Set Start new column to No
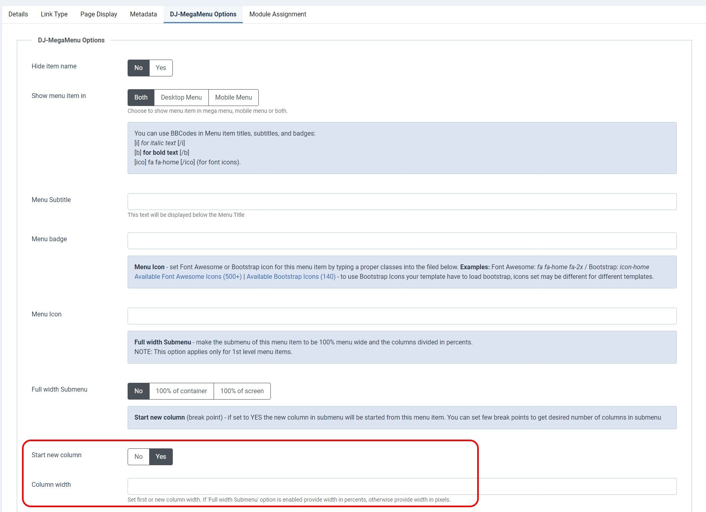 point(138,457)
